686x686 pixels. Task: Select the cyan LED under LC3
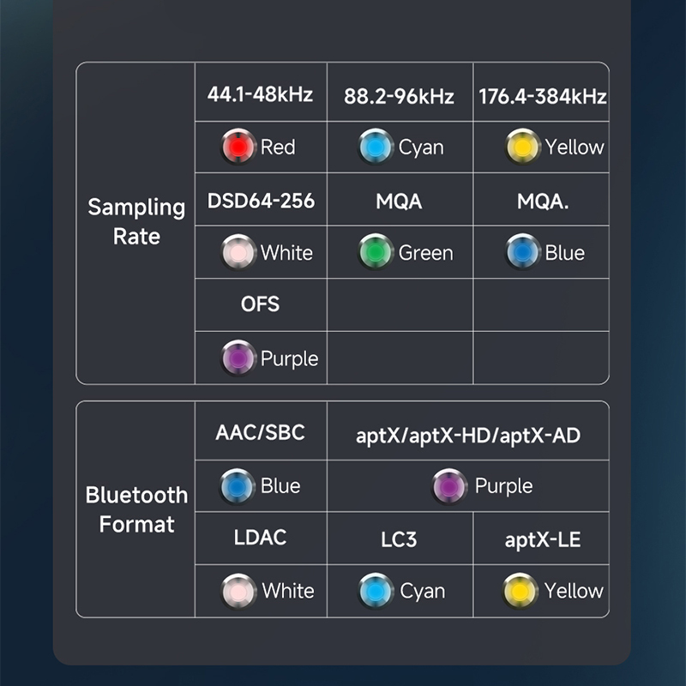coord(376,591)
